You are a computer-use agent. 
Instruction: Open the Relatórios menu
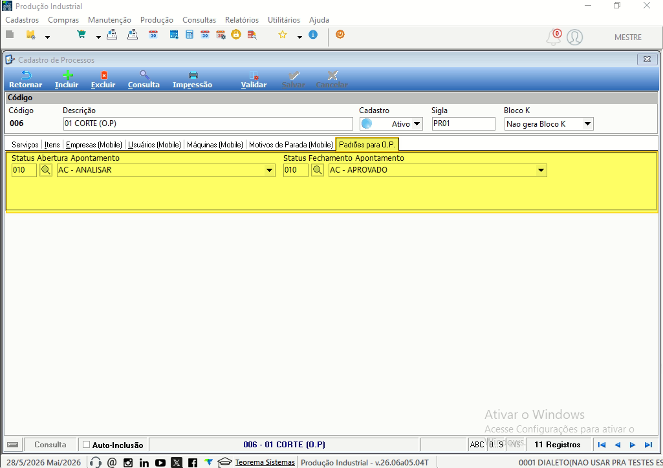[x=242, y=20]
